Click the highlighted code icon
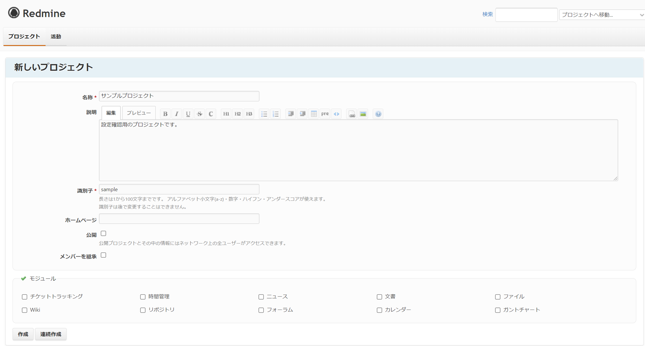The height and width of the screenshot is (346, 645). click(336, 114)
